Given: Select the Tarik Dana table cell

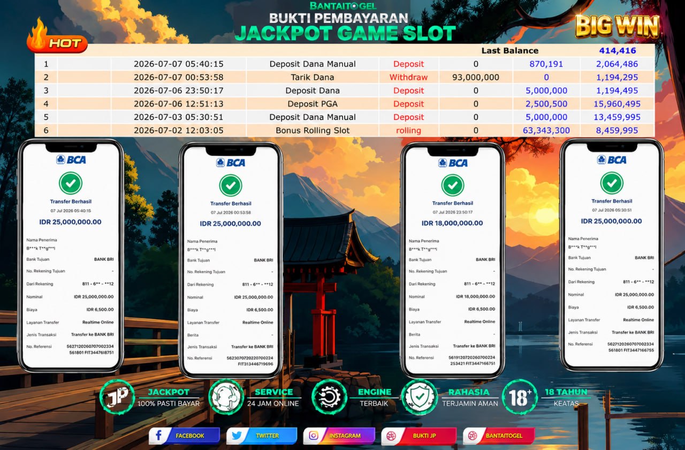Looking at the screenshot, I should point(313,77).
